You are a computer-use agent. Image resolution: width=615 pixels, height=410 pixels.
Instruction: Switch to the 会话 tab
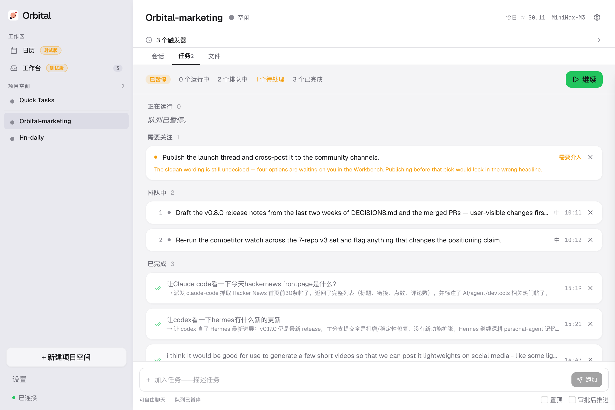[x=158, y=56]
